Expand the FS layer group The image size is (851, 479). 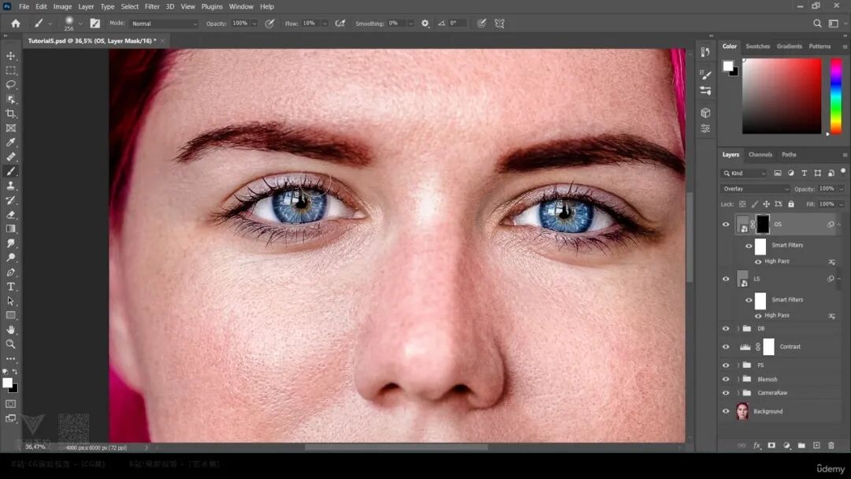click(738, 365)
